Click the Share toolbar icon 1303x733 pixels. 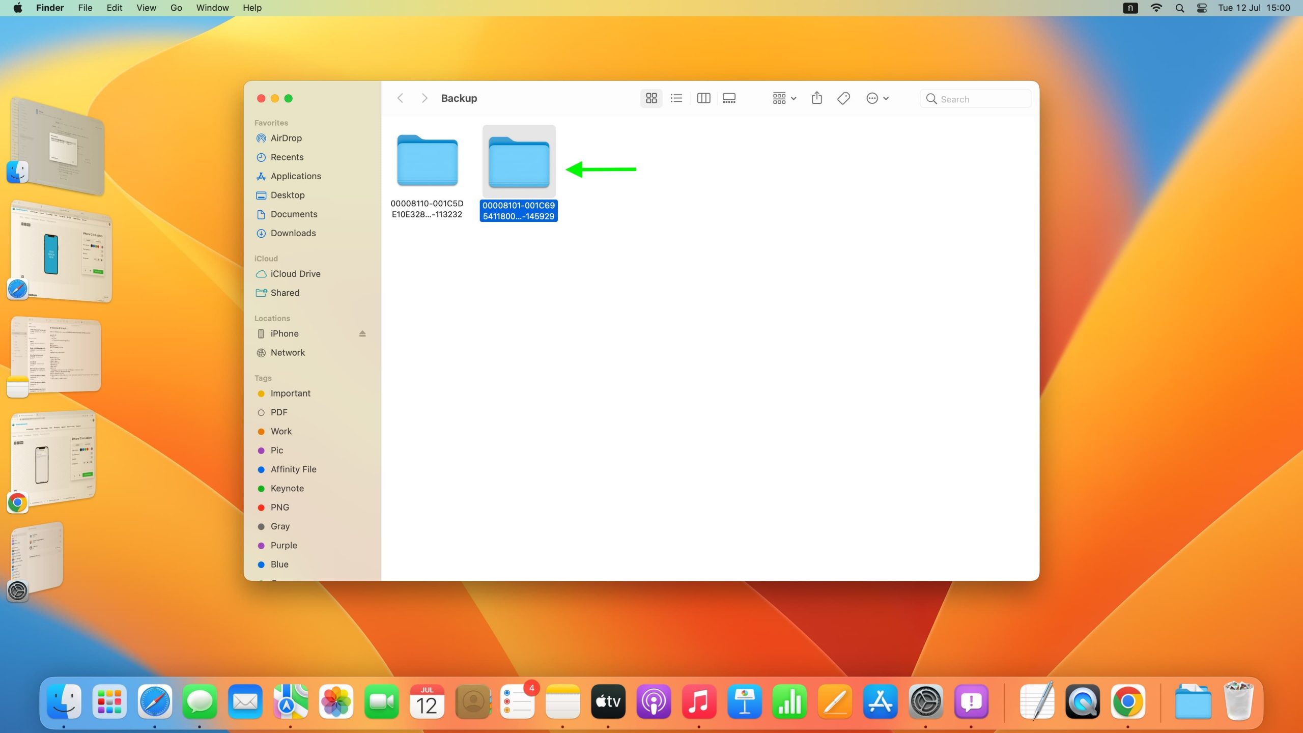(x=816, y=98)
